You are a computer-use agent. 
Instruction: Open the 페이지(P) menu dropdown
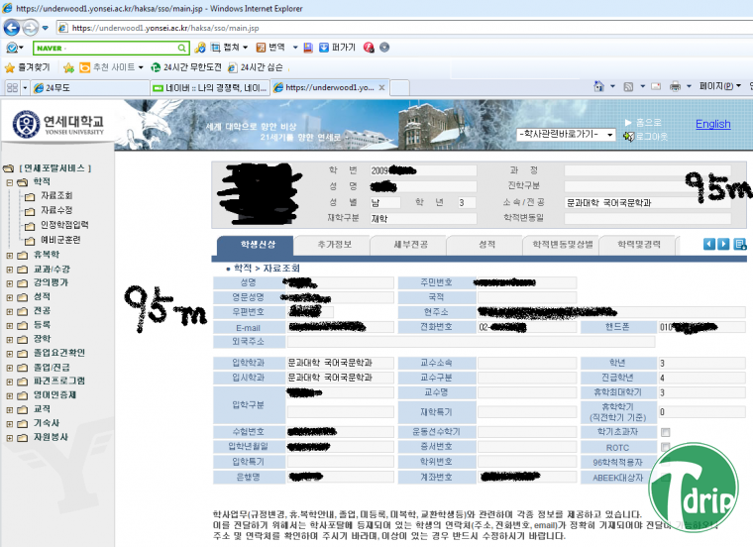coord(738,86)
